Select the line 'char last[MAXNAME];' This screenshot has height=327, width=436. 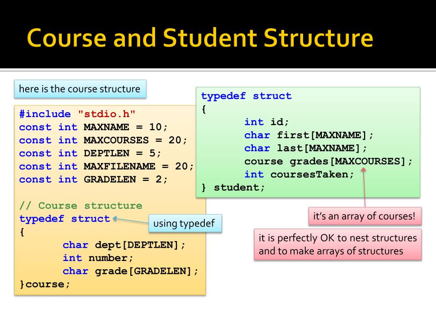coord(306,148)
